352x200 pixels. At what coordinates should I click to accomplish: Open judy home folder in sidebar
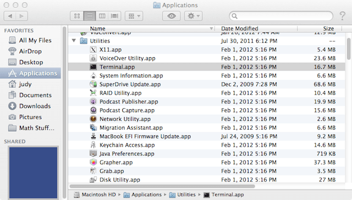pos(30,84)
